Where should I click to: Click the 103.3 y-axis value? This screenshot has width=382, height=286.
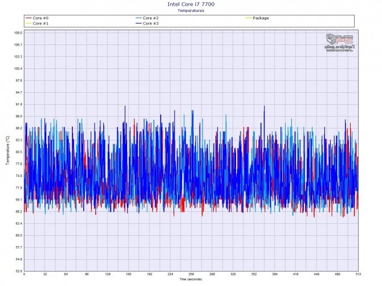[x=18, y=57]
